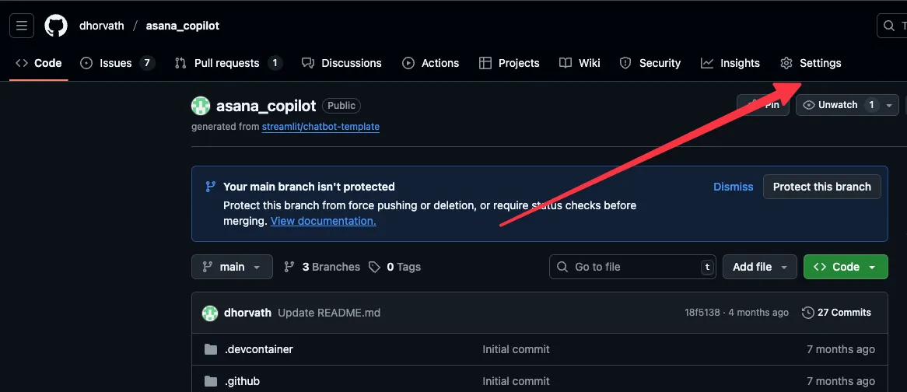Pin this repository

(x=763, y=105)
